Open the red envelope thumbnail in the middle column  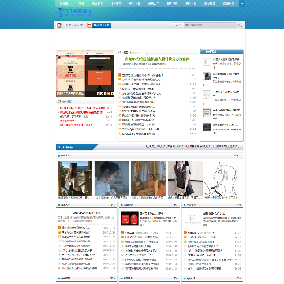coord(129,219)
